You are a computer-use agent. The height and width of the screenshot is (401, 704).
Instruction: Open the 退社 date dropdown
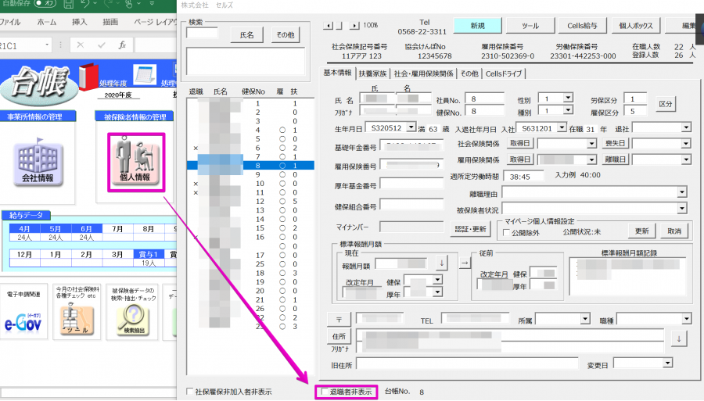pyautogui.click(x=686, y=128)
